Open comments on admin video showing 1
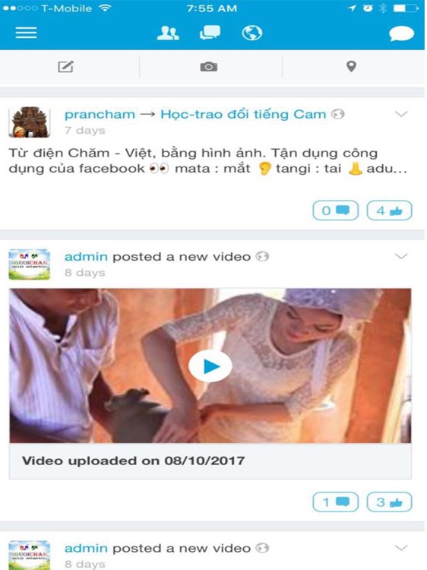Screen dimensions: 427x570 335,502
